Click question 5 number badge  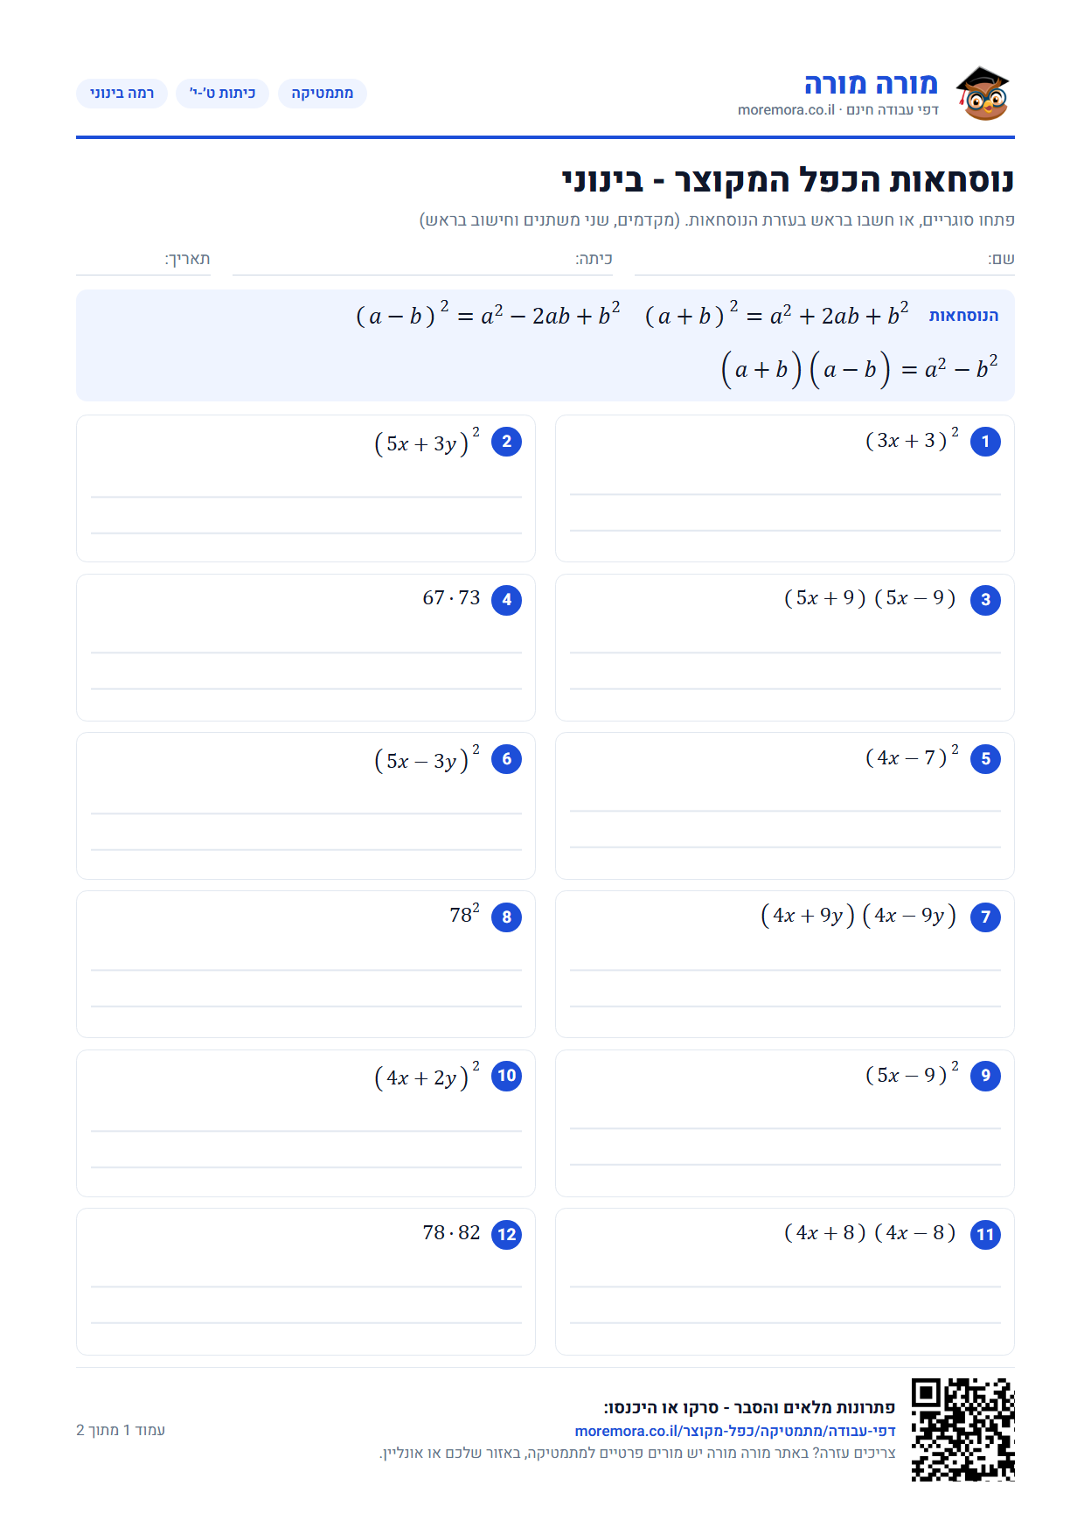985,759
